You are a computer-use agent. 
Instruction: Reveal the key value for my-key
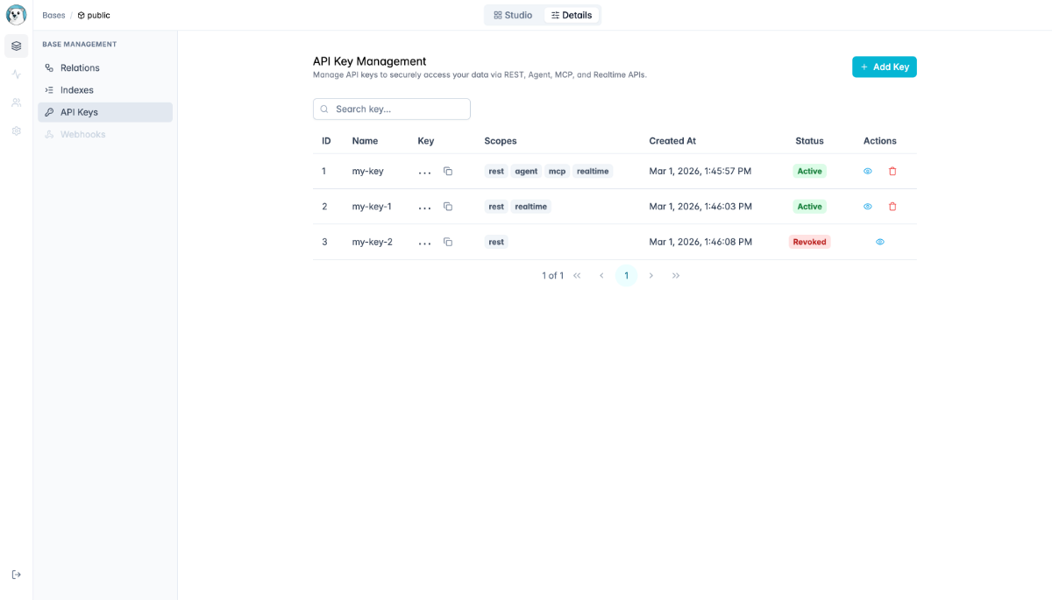coord(867,171)
